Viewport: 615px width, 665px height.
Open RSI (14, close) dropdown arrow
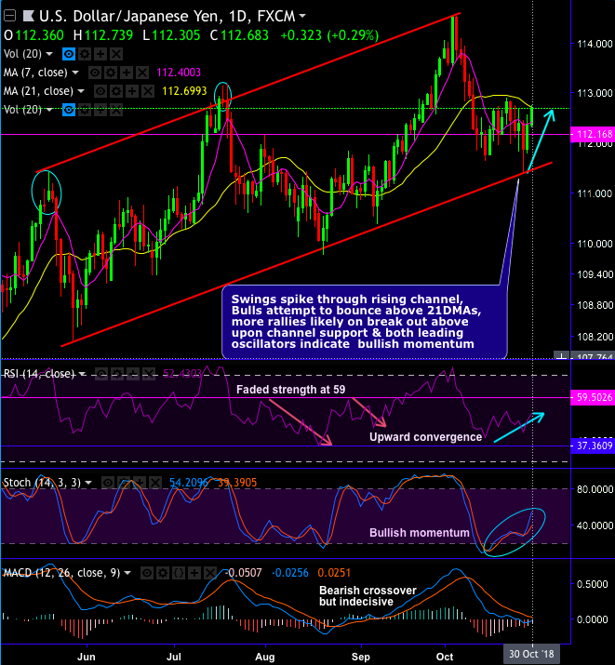click(x=82, y=374)
